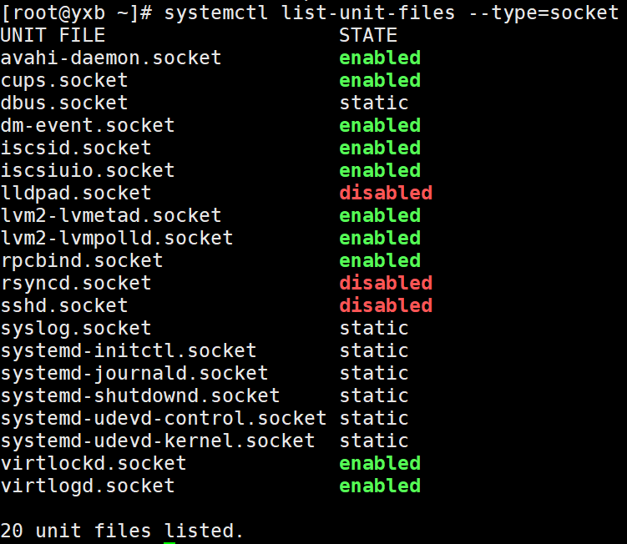Click the virtlogd.socket unit name
Screen dimensions: 627x544
point(88,486)
